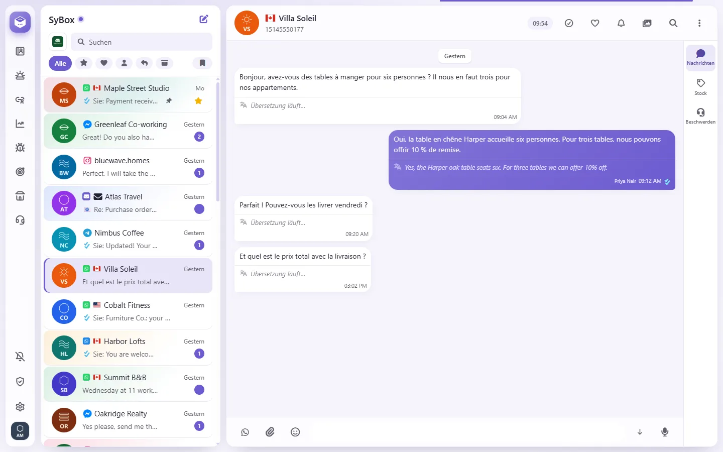Click the unread badge 2 on Greenleaf Co-working
723x452 pixels.
(199, 137)
